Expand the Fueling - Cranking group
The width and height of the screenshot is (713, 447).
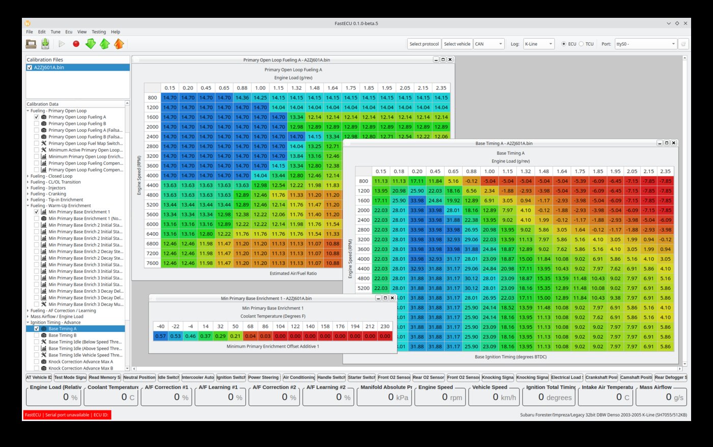click(29, 194)
